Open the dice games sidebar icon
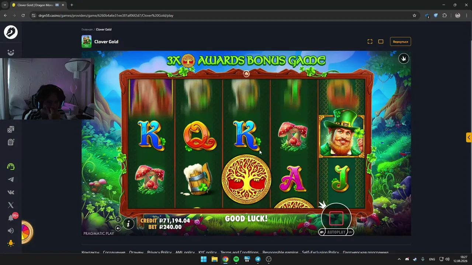This screenshot has height=265, width=472. [x=11, y=129]
